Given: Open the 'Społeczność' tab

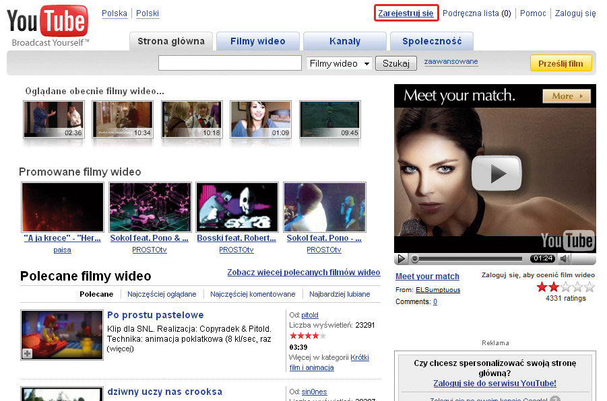Looking at the screenshot, I should click(x=432, y=42).
